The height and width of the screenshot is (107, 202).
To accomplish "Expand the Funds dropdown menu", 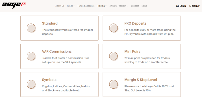I will [x=71, y=6].
